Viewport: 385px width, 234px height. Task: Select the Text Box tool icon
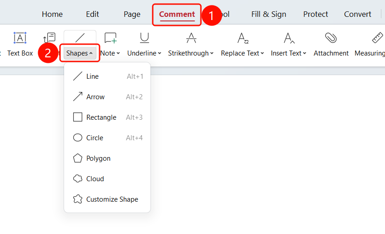[20, 38]
